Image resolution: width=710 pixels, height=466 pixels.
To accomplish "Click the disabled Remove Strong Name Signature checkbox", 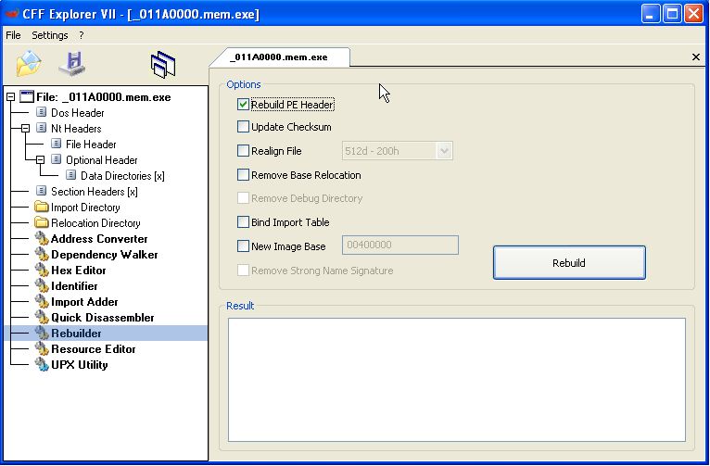I will tap(243, 271).
